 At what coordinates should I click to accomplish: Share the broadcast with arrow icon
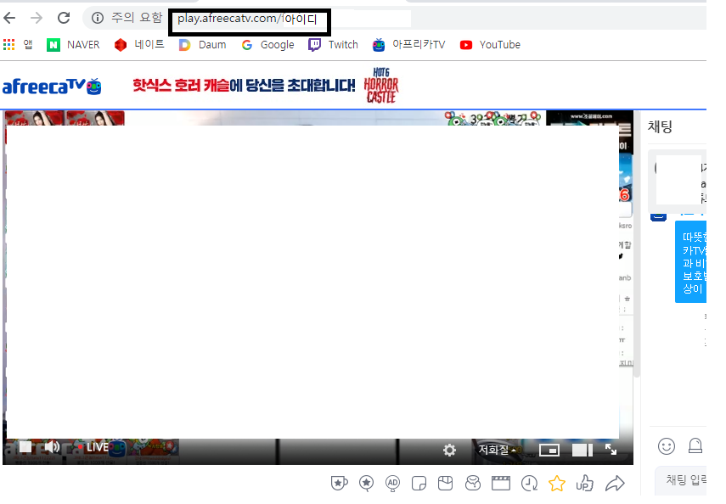coord(614,484)
